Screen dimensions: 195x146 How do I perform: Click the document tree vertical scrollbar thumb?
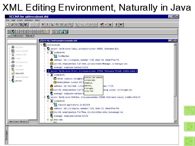click(175, 71)
